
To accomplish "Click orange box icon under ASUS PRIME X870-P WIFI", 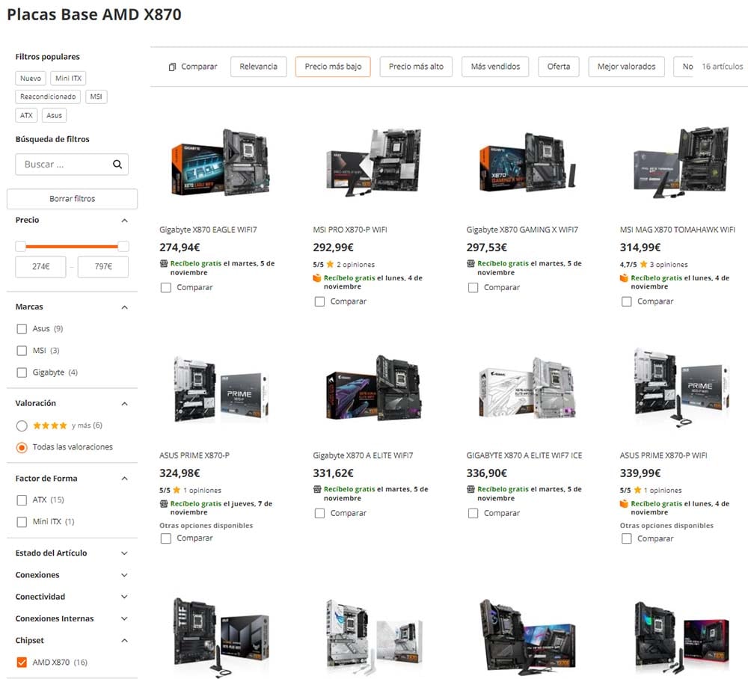I will pos(624,503).
